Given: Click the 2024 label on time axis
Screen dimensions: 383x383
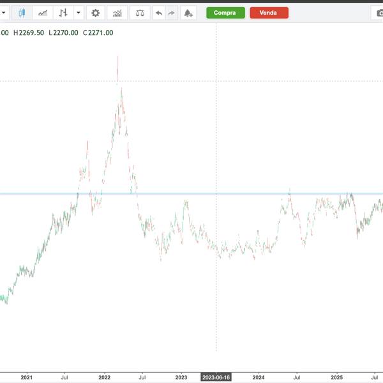Looking at the screenshot, I should [x=259, y=377].
